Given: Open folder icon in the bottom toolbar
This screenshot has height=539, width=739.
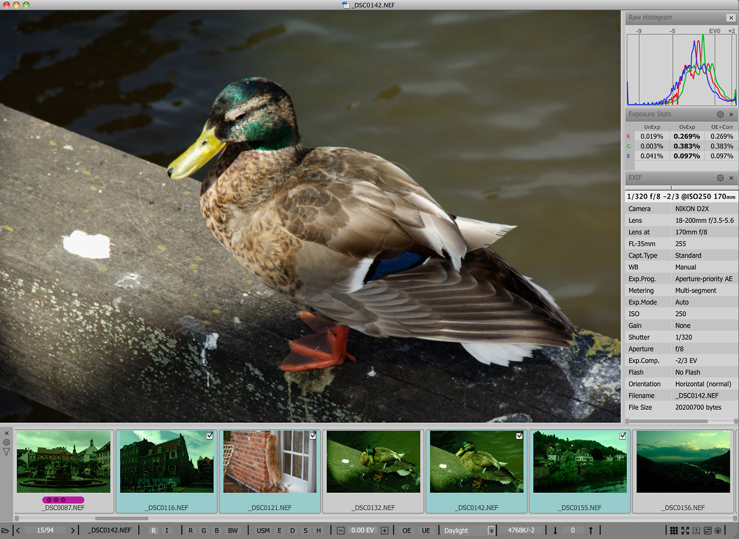Looking at the screenshot, I should [5, 530].
